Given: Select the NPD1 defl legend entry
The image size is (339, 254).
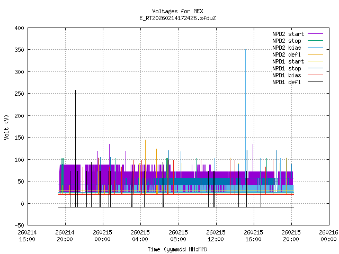Looking at the screenshot, I should point(287,82).
